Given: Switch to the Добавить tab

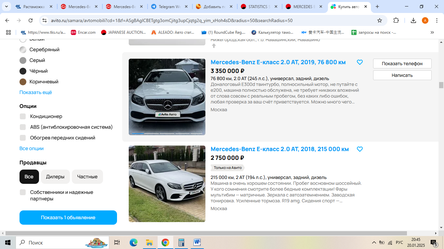Looking at the screenshot, I should [x=214, y=6].
